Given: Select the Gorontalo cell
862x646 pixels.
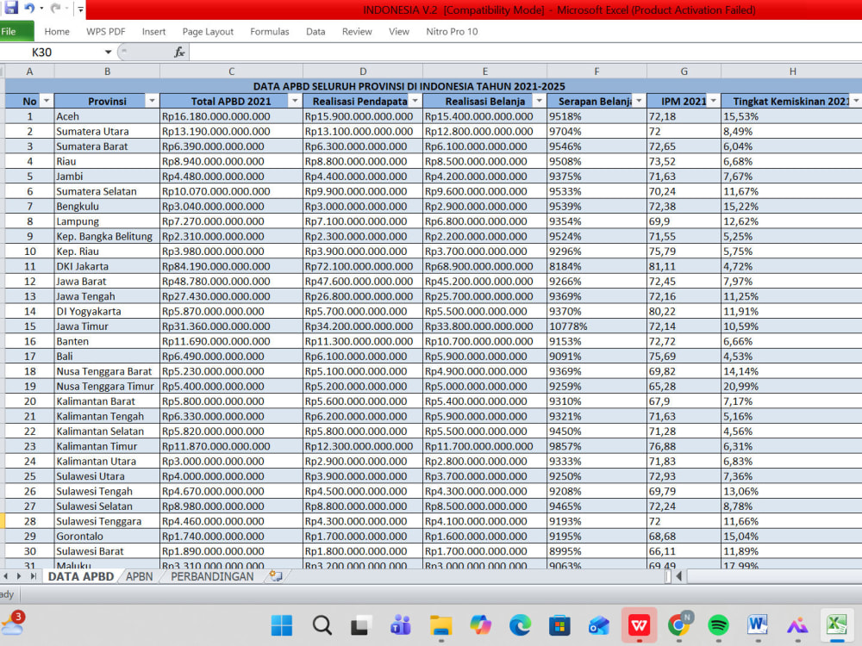Looking at the screenshot, I should (107, 536).
